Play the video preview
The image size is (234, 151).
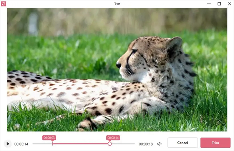8,144
